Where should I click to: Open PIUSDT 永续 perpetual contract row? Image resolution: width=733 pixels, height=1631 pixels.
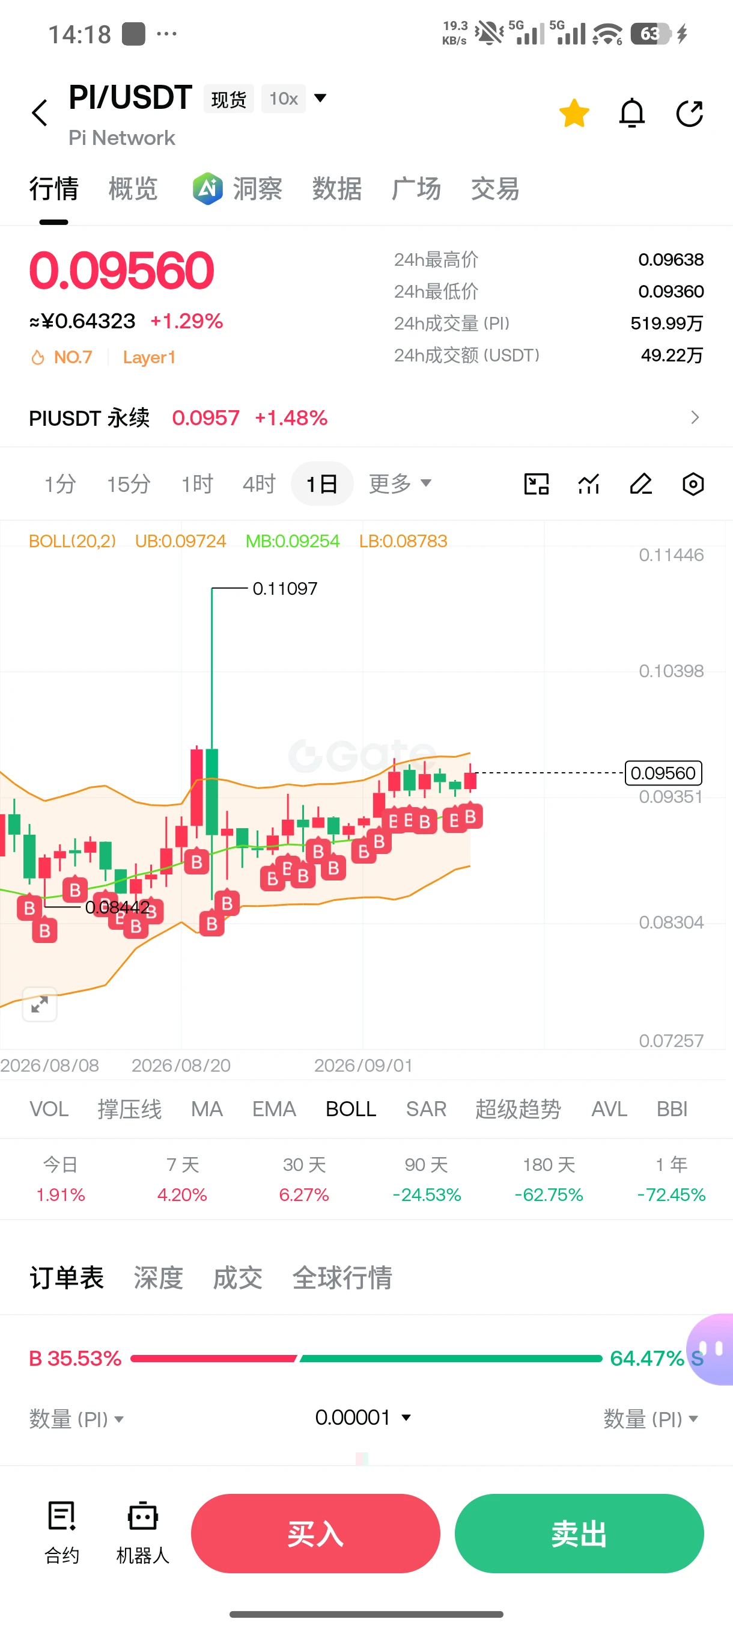(x=366, y=418)
